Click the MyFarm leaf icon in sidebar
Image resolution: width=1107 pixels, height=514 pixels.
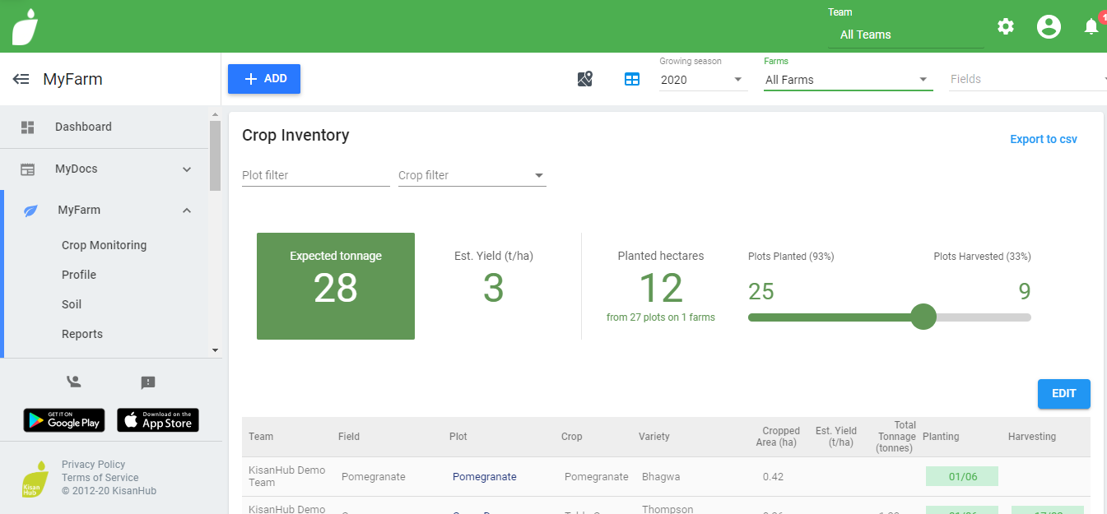click(x=30, y=211)
